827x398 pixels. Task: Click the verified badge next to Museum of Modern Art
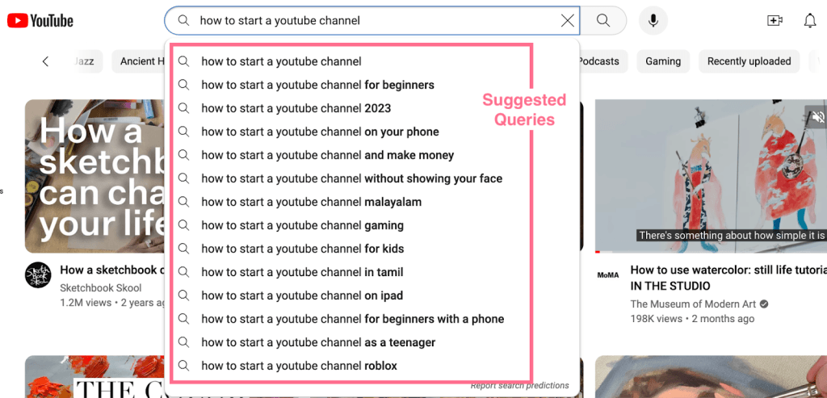click(x=764, y=304)
